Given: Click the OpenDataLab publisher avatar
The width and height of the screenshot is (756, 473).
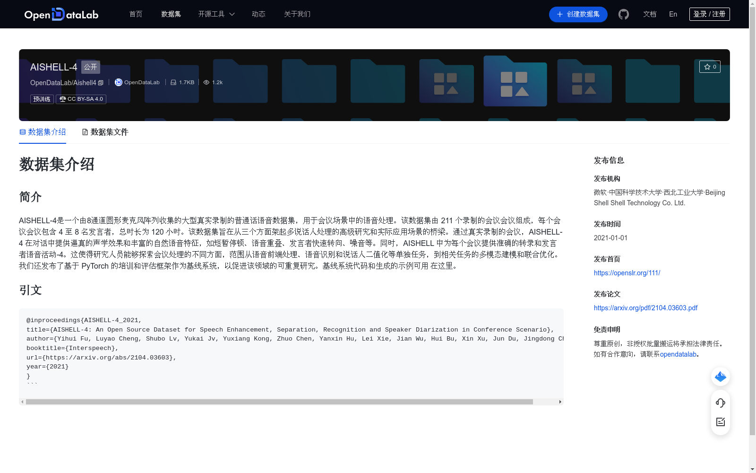Looking at the screenshot, I should click(119, 82).
